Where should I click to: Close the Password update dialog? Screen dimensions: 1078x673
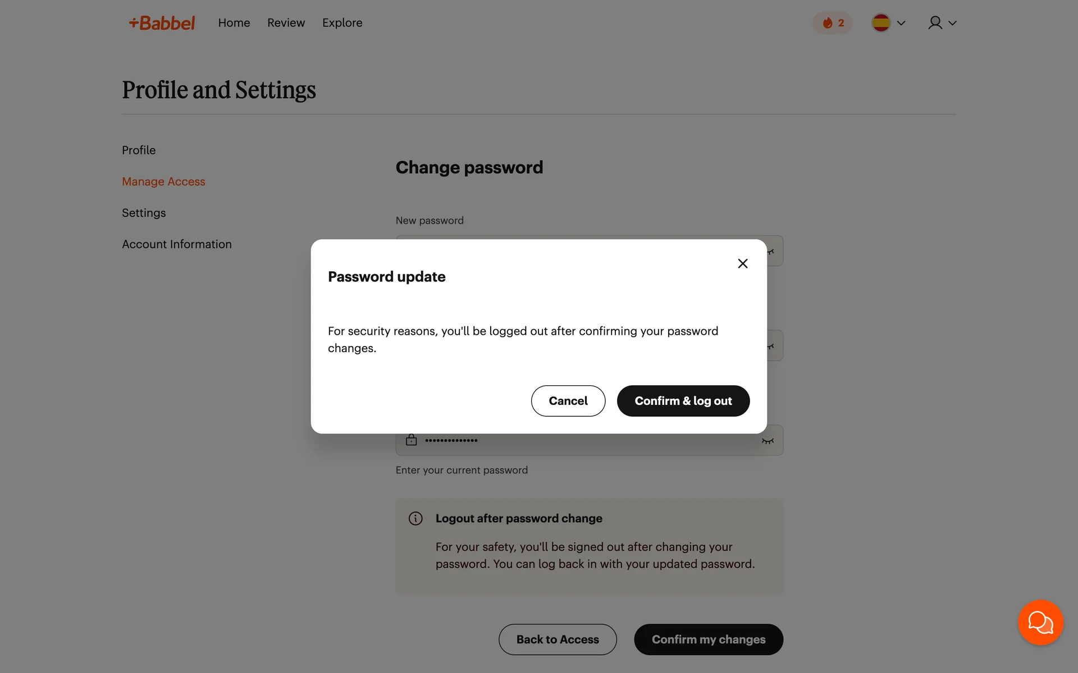[x=742, y=264]
